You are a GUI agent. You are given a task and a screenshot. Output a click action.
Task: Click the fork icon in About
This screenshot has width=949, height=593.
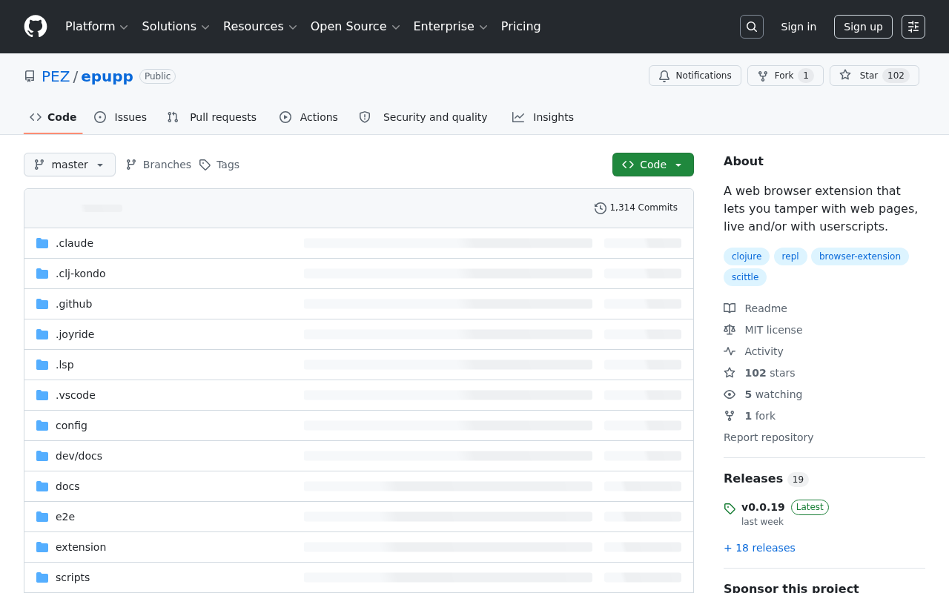coord(730,416)
